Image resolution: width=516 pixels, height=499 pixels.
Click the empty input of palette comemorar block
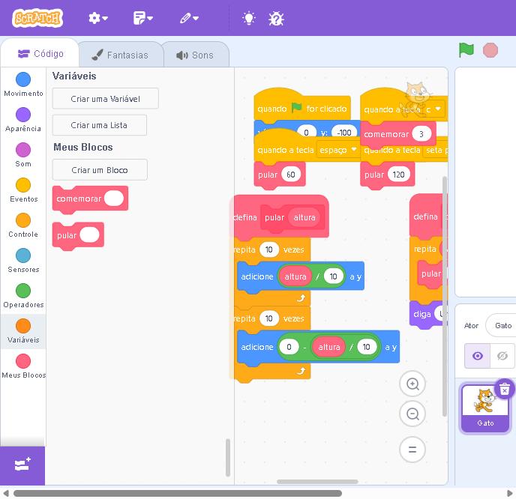click(x=114, y=199)
